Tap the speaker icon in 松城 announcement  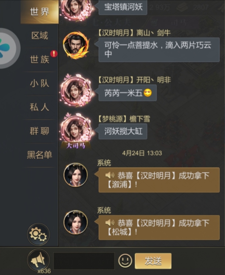[110, 223]
